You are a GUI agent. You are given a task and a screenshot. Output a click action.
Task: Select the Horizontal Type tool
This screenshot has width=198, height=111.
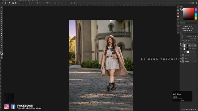point(2,40)
